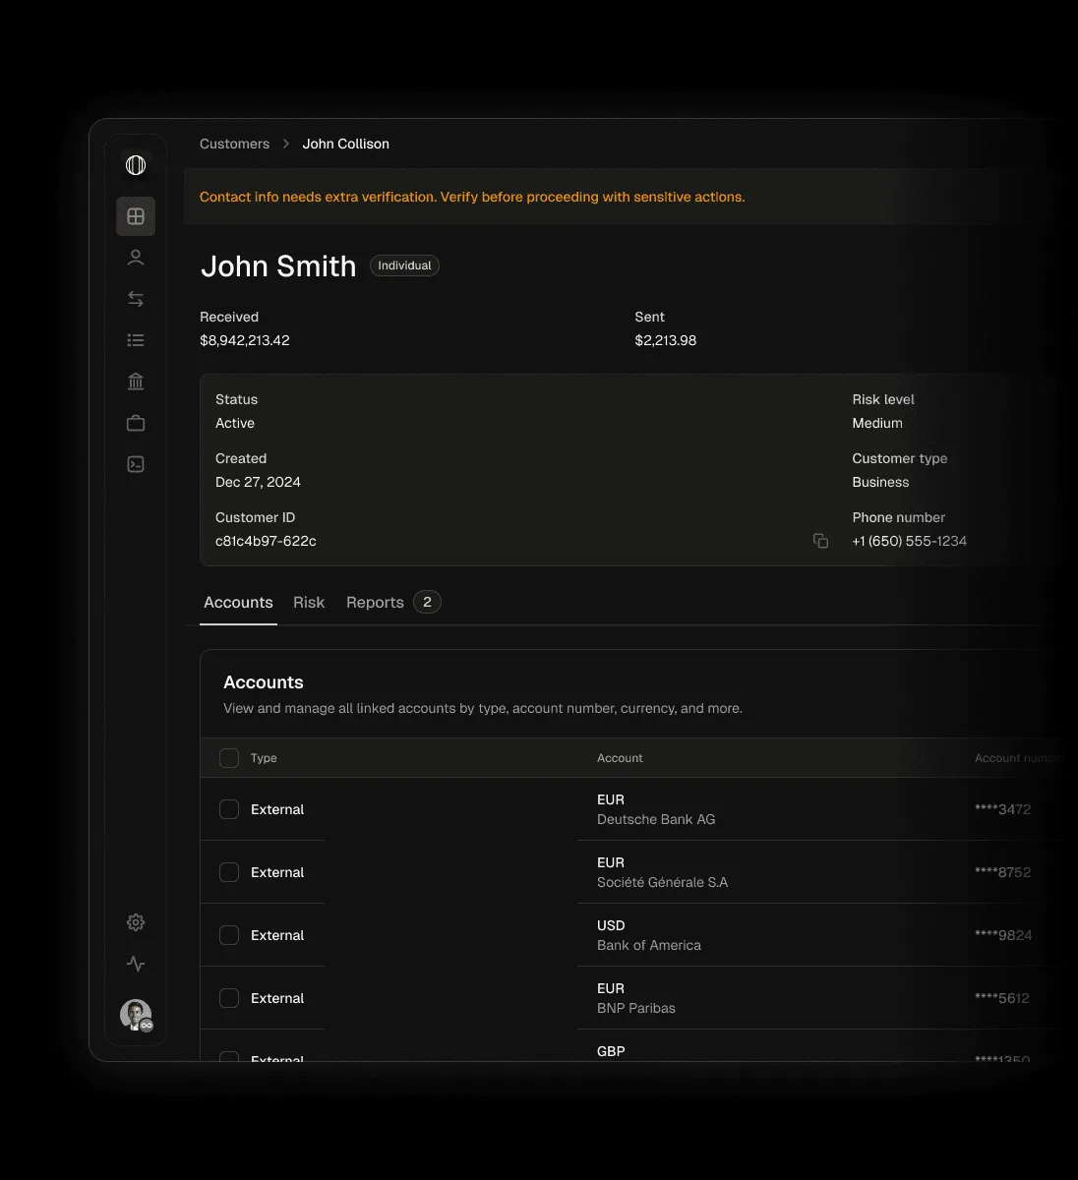
Task: Open the transfers arrows icon in sidebar
Action: click(136, 299)
